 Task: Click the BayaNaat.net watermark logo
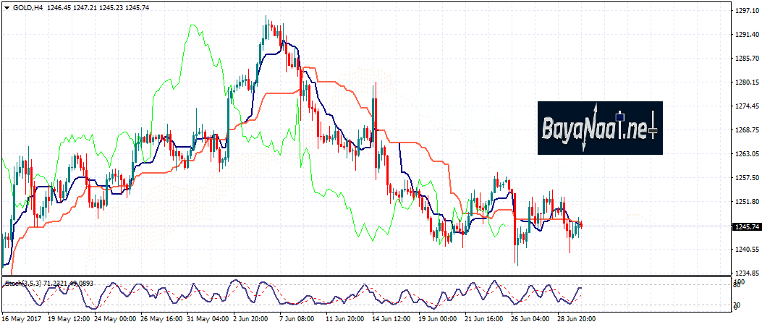pos(600,128)
